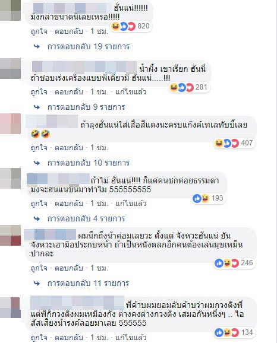Screen dimensions: 277x343
Task: Open reactions on the comment with 246 reactions
Action: [x=234, y=263]
